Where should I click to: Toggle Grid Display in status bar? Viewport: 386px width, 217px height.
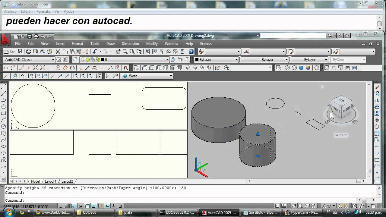tap(67, 206)
